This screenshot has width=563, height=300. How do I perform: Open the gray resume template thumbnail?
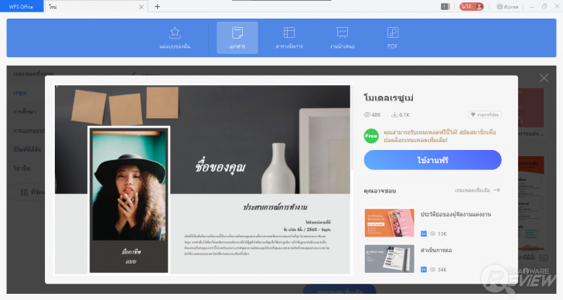click(389, 259)
